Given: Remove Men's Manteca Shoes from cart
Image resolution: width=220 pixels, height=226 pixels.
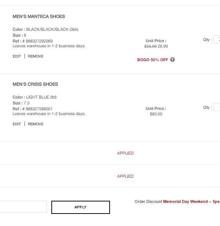Looking at the screenshot, I should tap(36, 56).
